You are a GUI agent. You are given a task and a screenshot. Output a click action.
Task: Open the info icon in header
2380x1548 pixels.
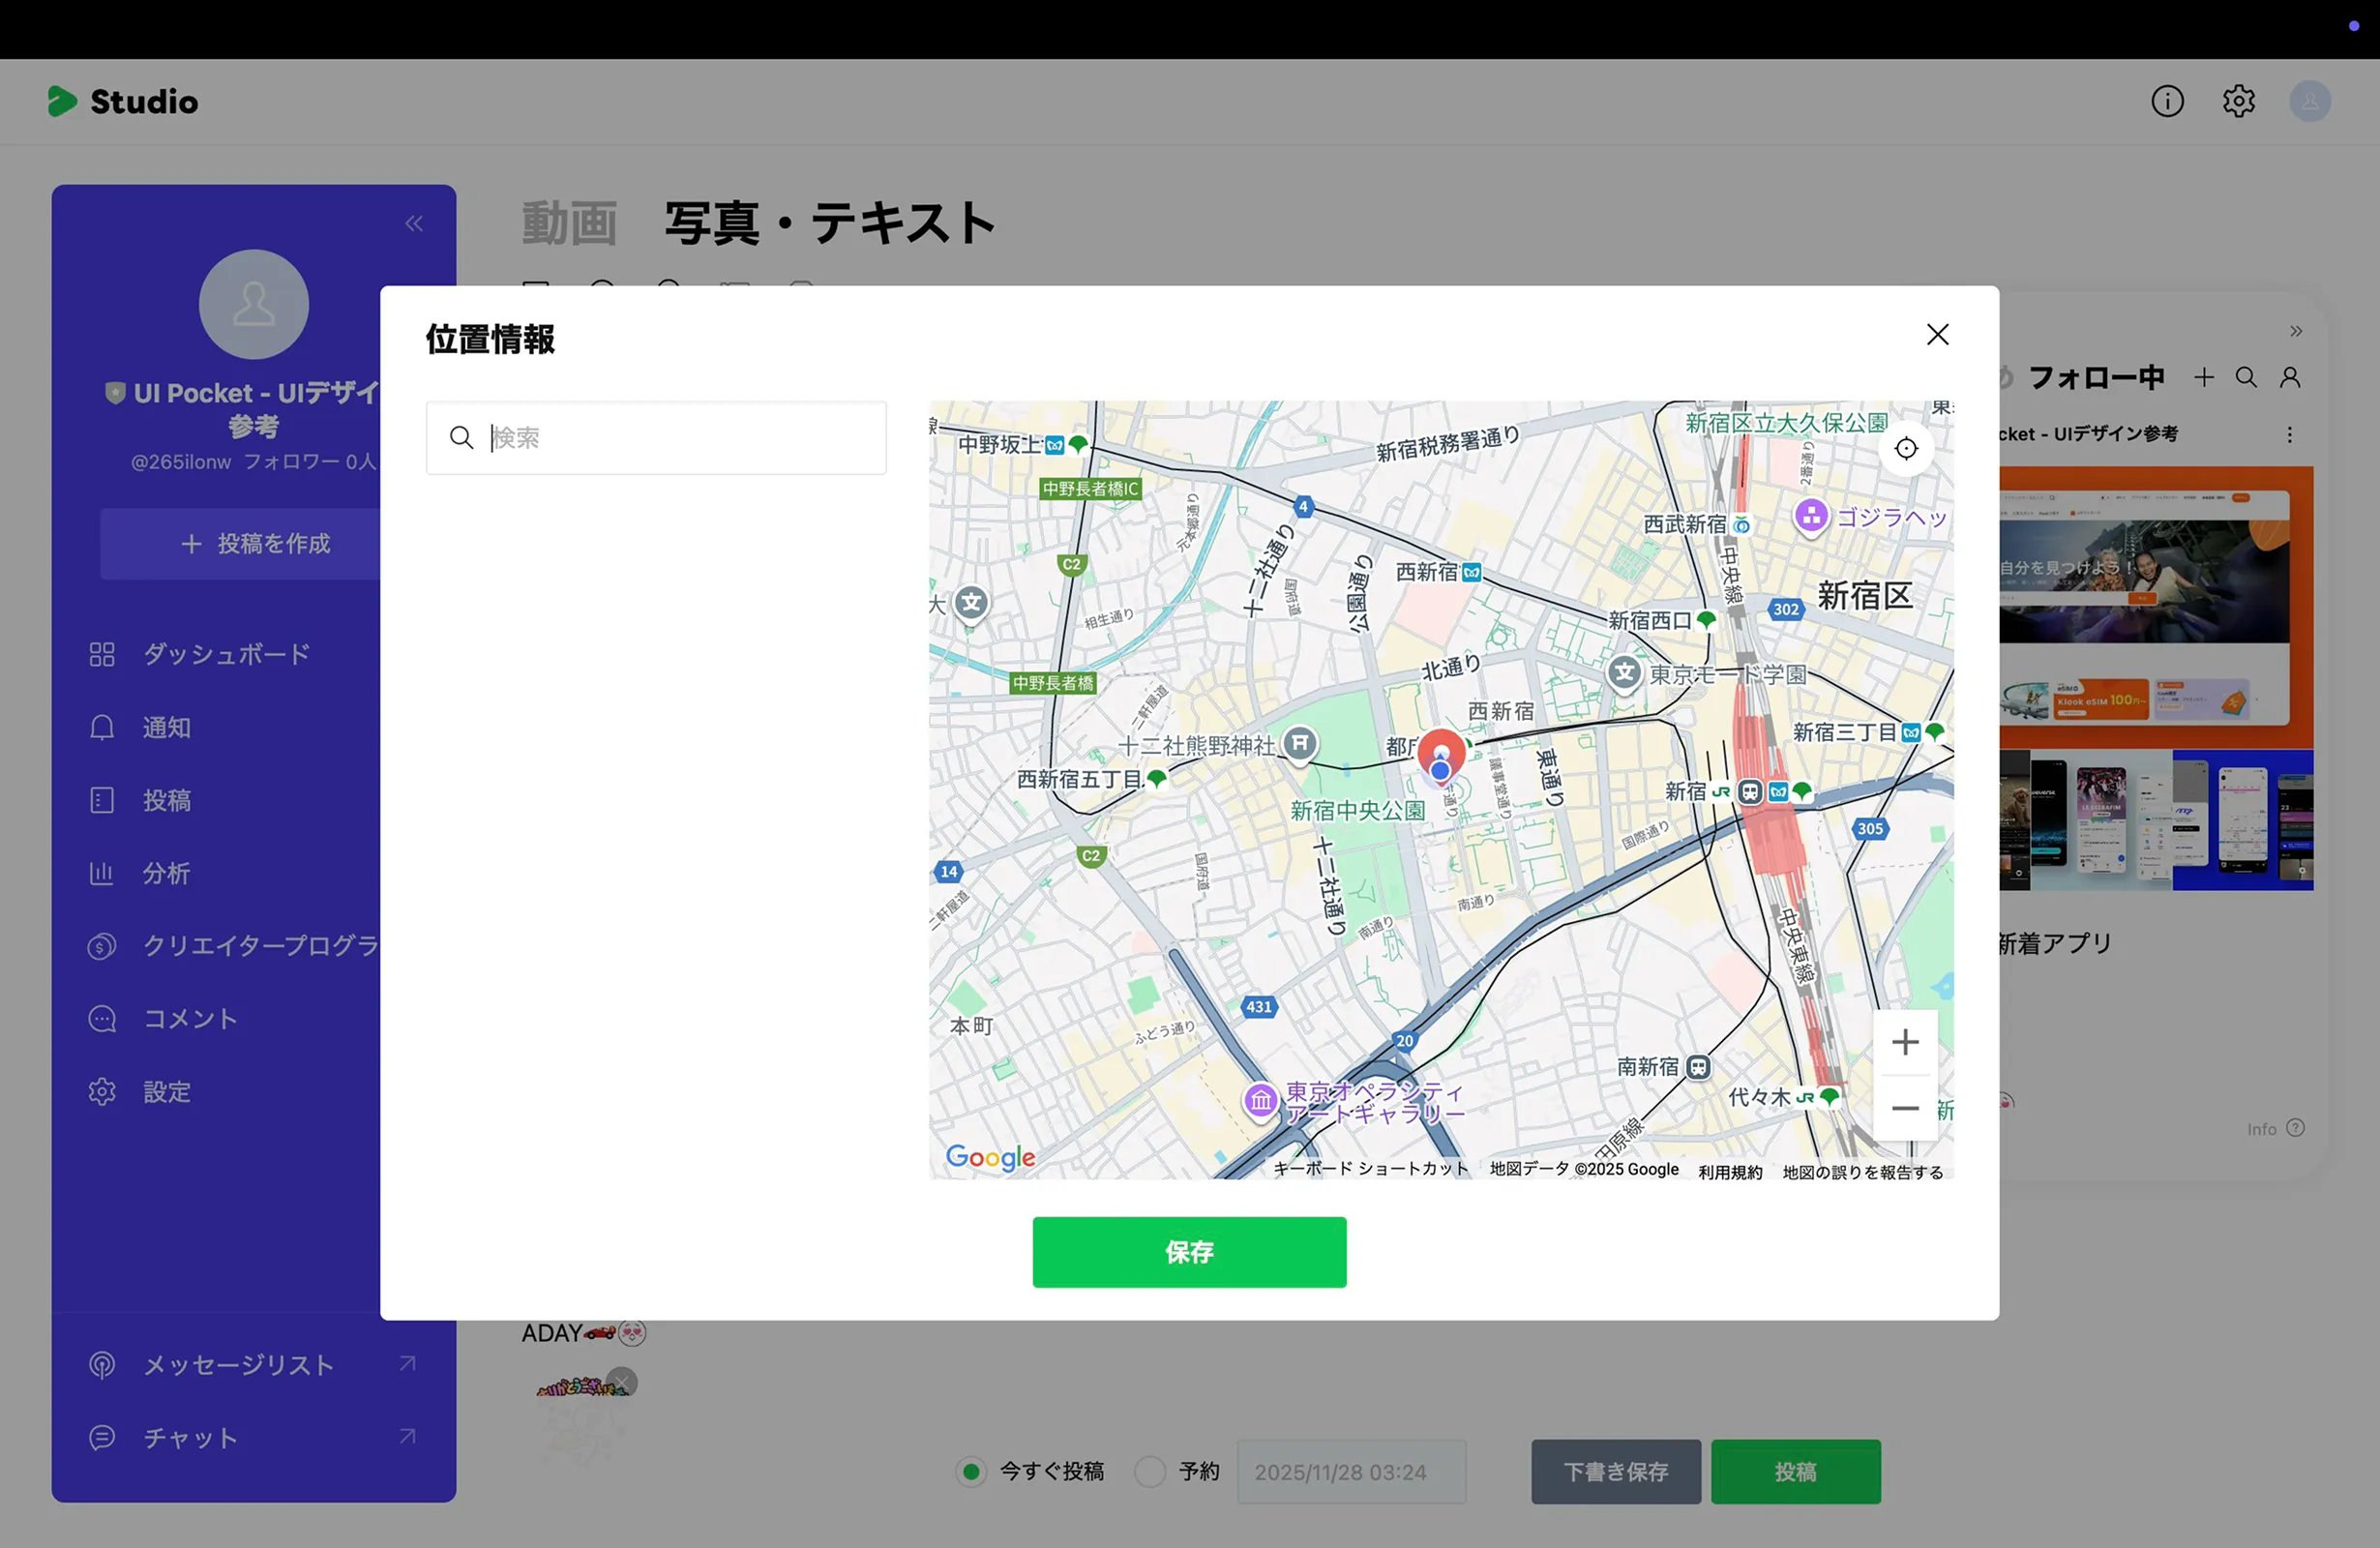[2167, 101]
